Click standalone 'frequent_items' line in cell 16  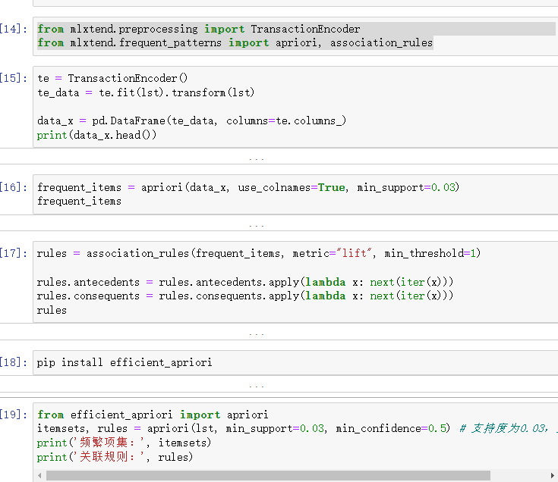click(80, 202)
